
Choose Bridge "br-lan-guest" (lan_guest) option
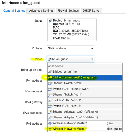click(x=85, y=78)
